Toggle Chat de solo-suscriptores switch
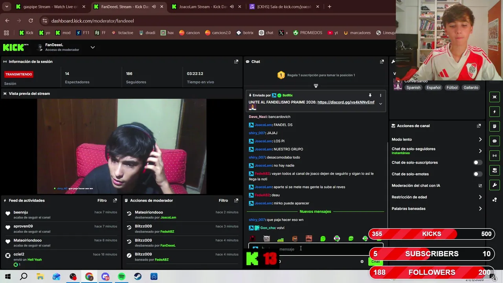Viewport: 503px width, 283px height. (x=477, y=162)
